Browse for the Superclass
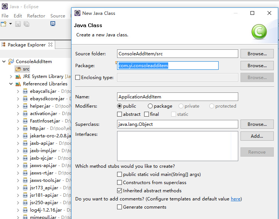The height and width of the screenshot is (219, 279). pyautogui.click(x=257, y=124)
